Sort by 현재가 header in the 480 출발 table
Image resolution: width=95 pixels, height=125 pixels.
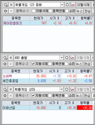pyautogui.click(x=38, y=71)
